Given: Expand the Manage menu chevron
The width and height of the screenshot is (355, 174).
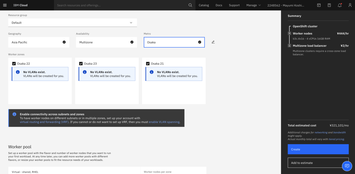Looking at the screenshot, I should (x=260, y=5).
